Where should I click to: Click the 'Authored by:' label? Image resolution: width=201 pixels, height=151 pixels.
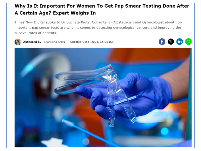33,42
